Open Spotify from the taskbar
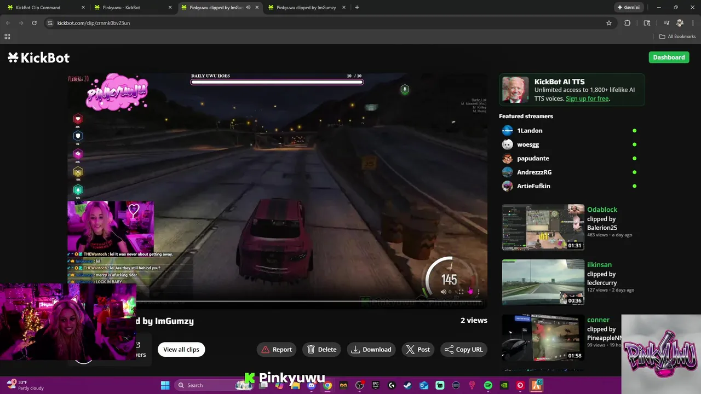701x394 pixels. (x=488, y=385)
